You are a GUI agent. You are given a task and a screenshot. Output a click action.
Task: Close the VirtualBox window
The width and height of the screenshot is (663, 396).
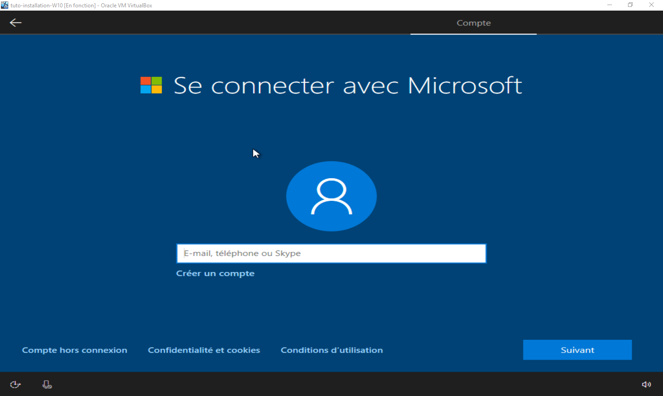coord(651,5)
